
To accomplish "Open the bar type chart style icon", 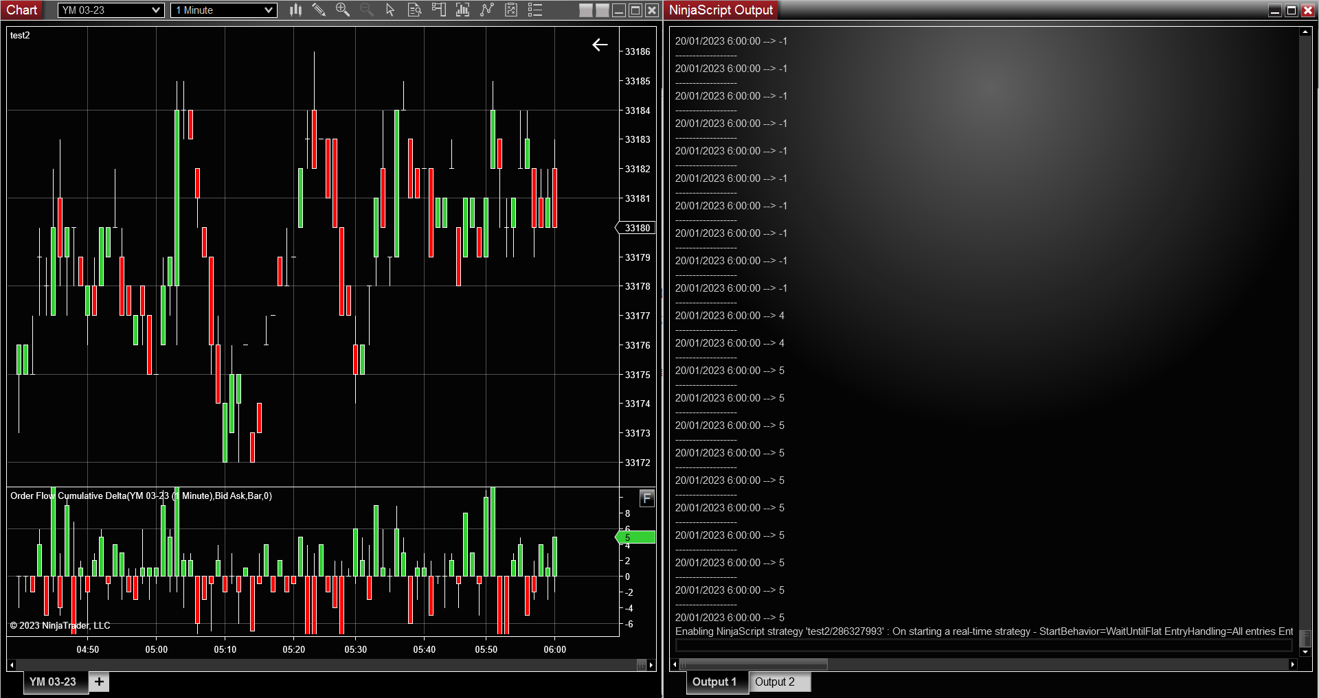I will (x=295, y=10).
